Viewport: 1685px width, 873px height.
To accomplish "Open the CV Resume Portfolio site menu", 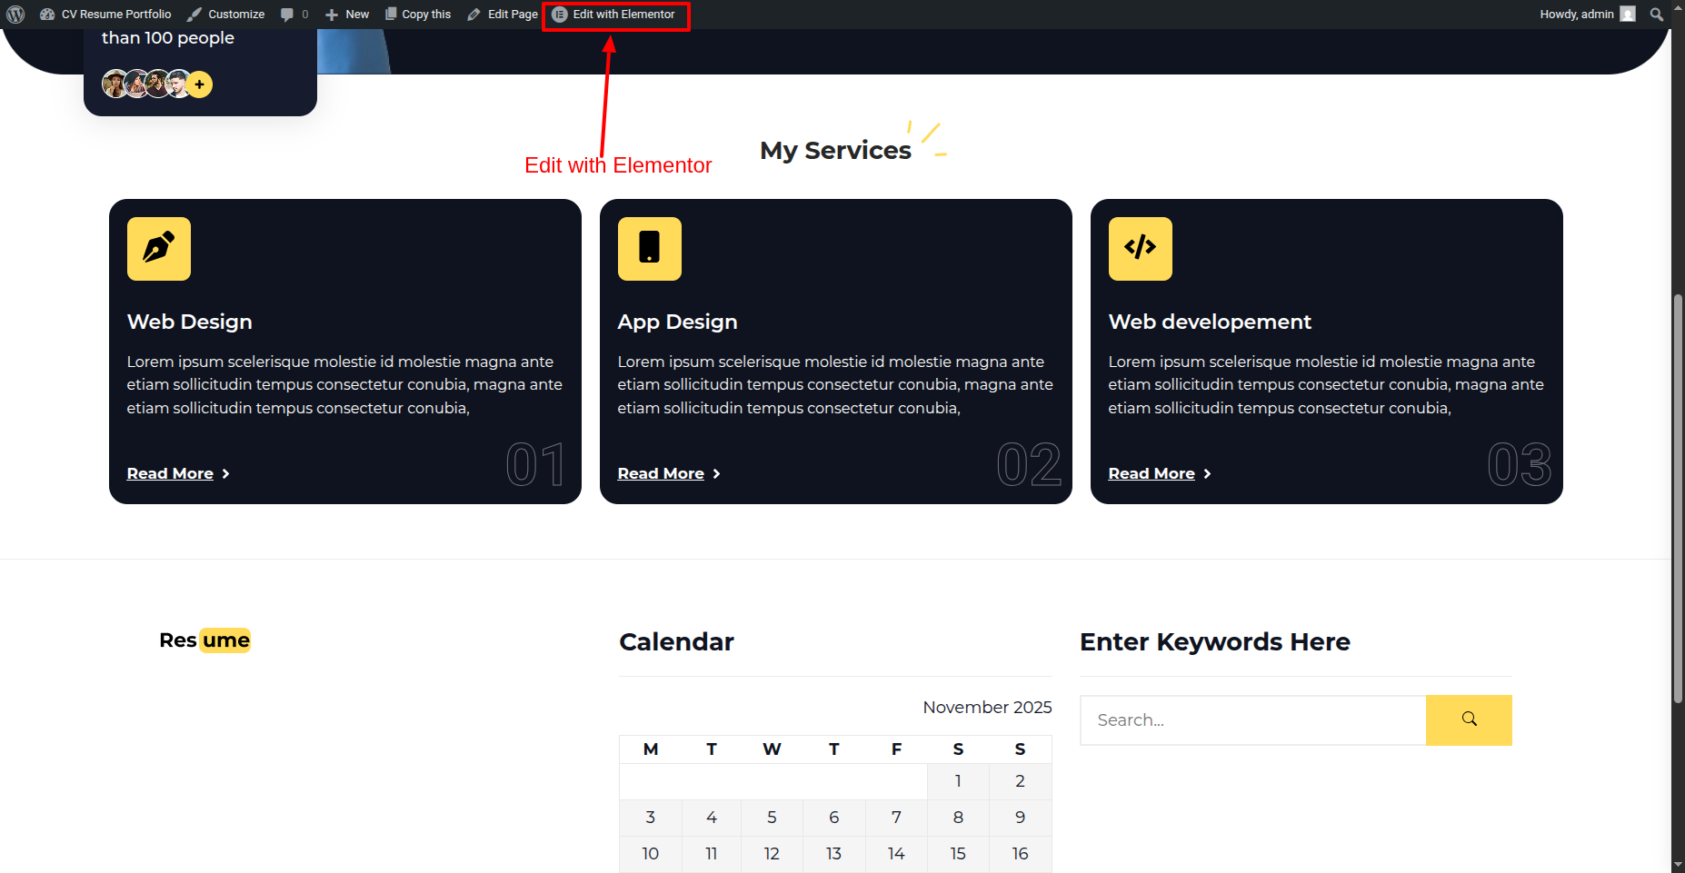I will [x=106, y=15].
